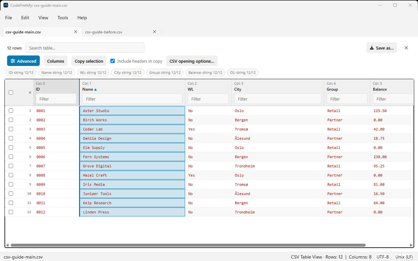
Task: Select the ID cell '0008'
Action: click(56, 175)
